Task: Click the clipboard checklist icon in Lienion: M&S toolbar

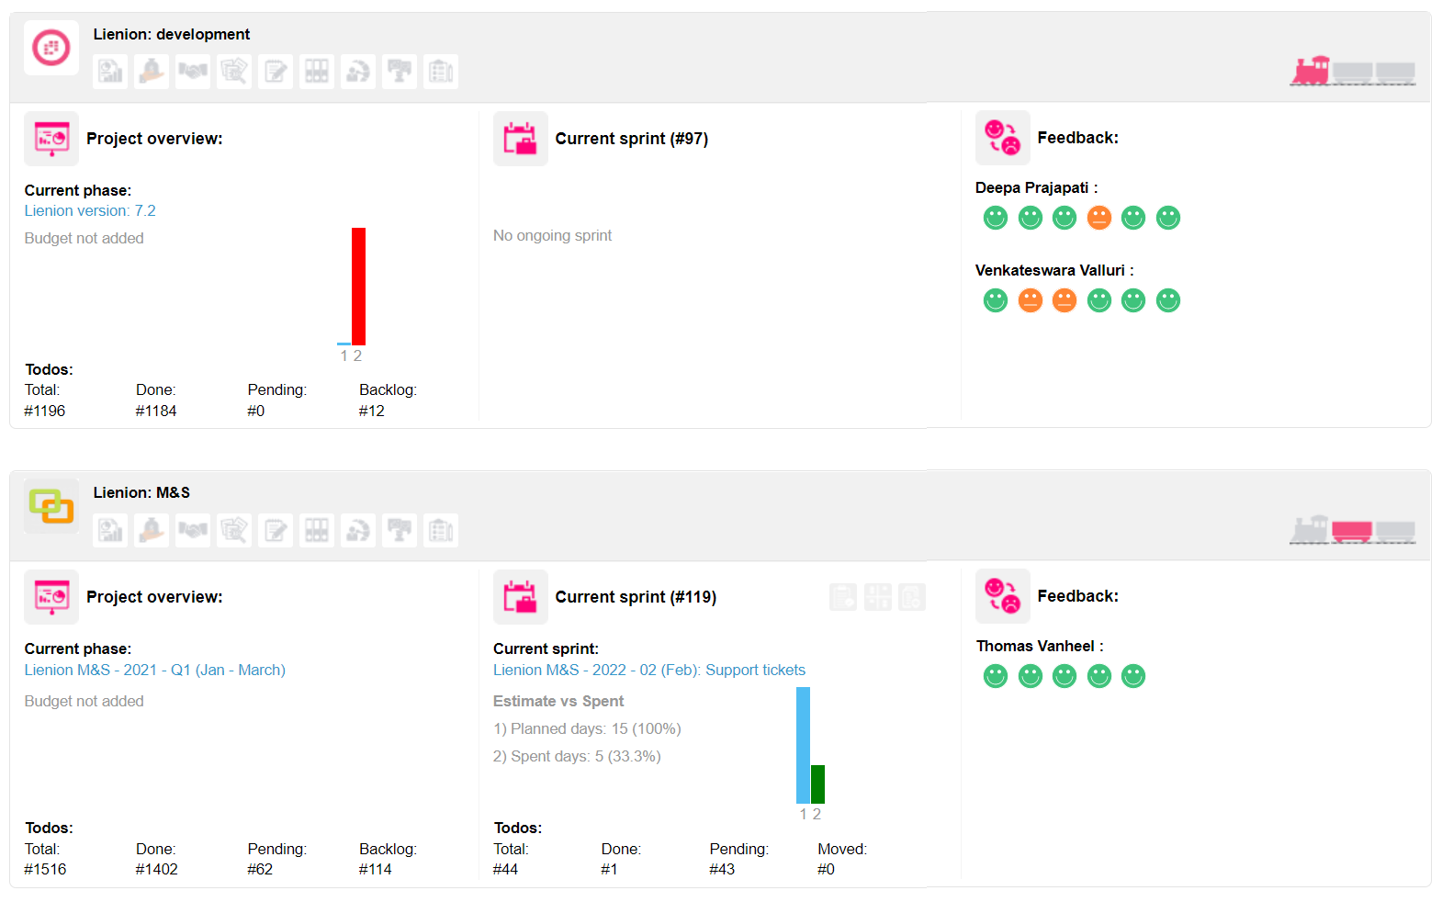Action: click(x=441, y=530)
